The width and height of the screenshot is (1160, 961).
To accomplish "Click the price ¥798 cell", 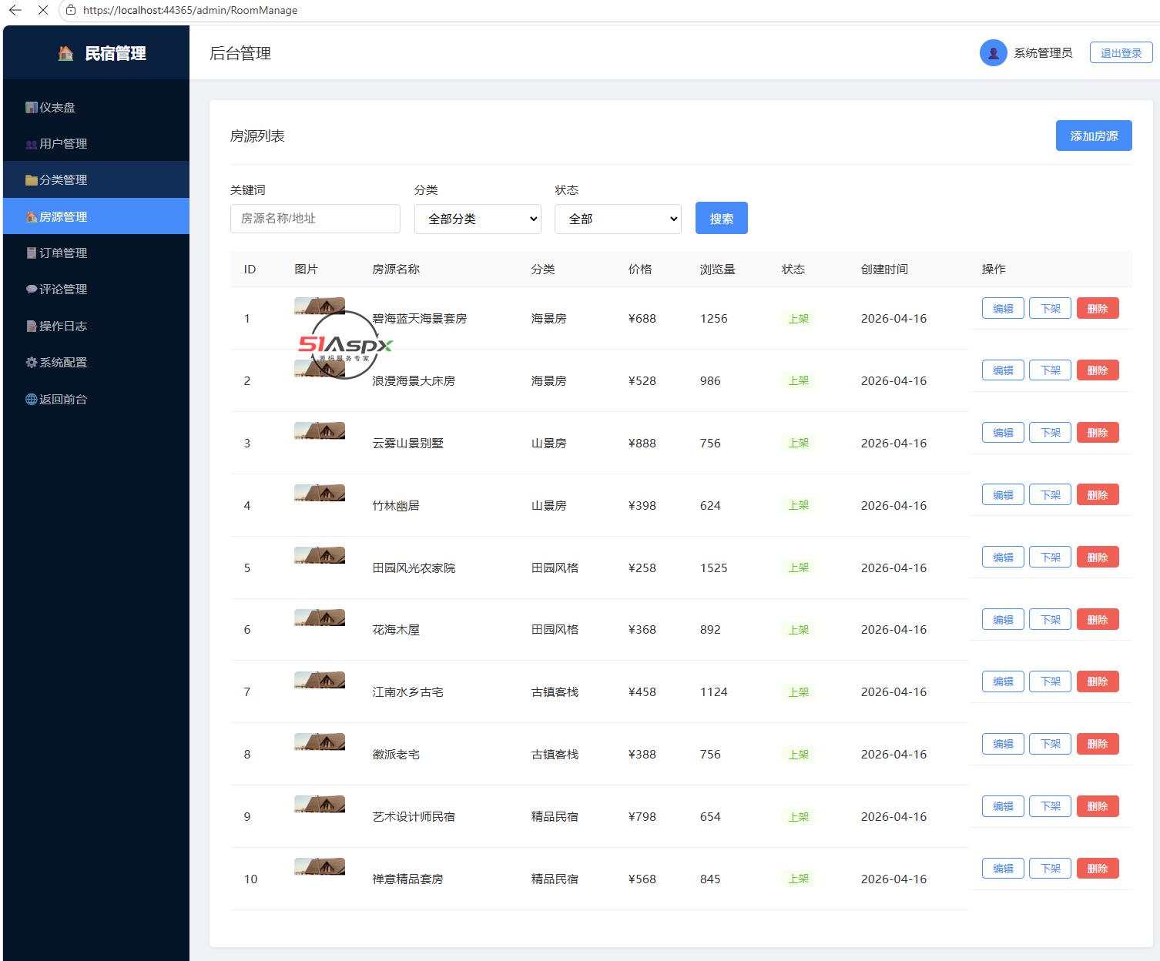I will pyautogui.click(x=642, y=817).
